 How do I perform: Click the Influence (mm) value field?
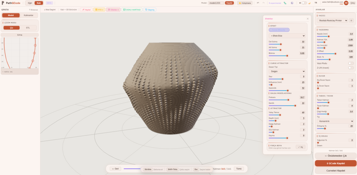[x=303, y=82]
